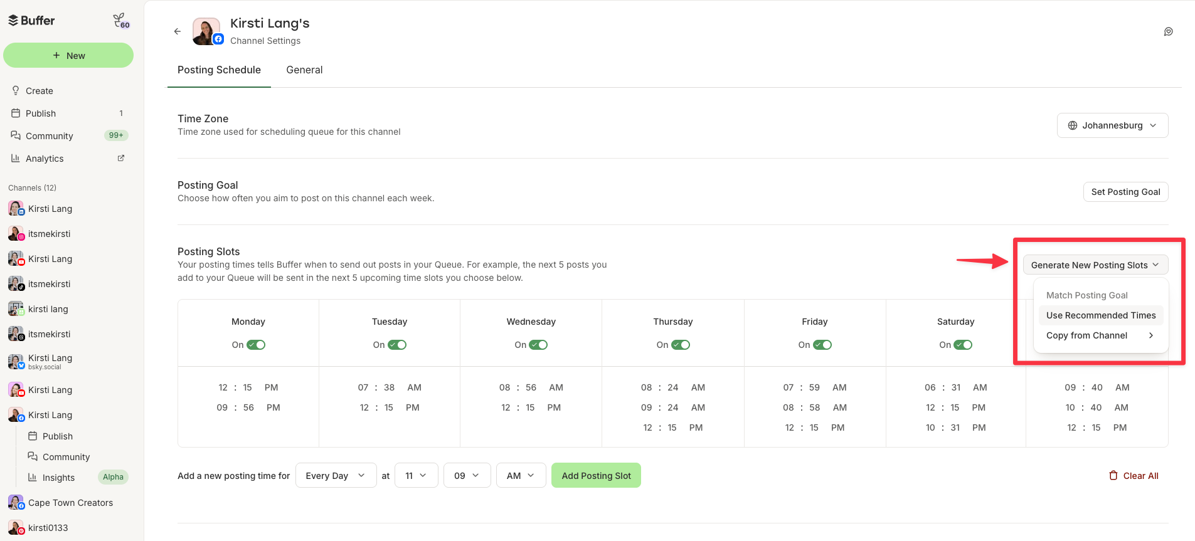This screenshot has height=541, width=1195.
Task: Expand the Copy from Channel submenu
Action: point(1100,335)
